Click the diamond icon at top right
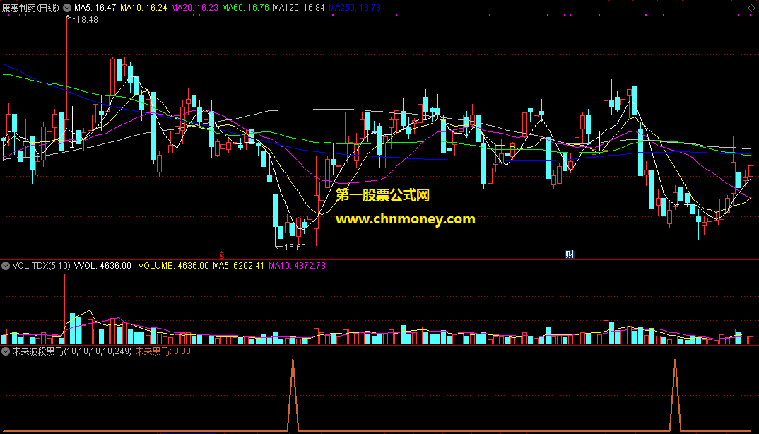The height and width of the screenshot is (434, 759). (x=751, y=8)
